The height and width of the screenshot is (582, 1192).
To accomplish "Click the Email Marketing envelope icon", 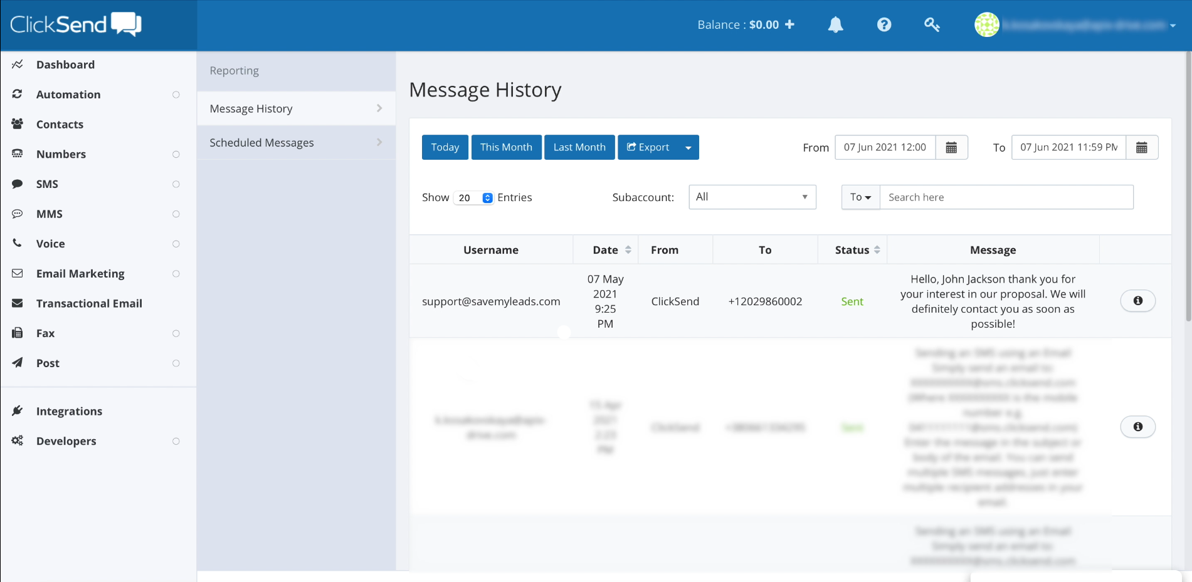I will tap(18, 273).
